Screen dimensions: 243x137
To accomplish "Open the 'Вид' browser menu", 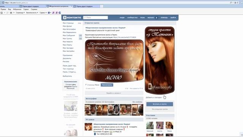I will pyautogui.click(x=9, y=9).
